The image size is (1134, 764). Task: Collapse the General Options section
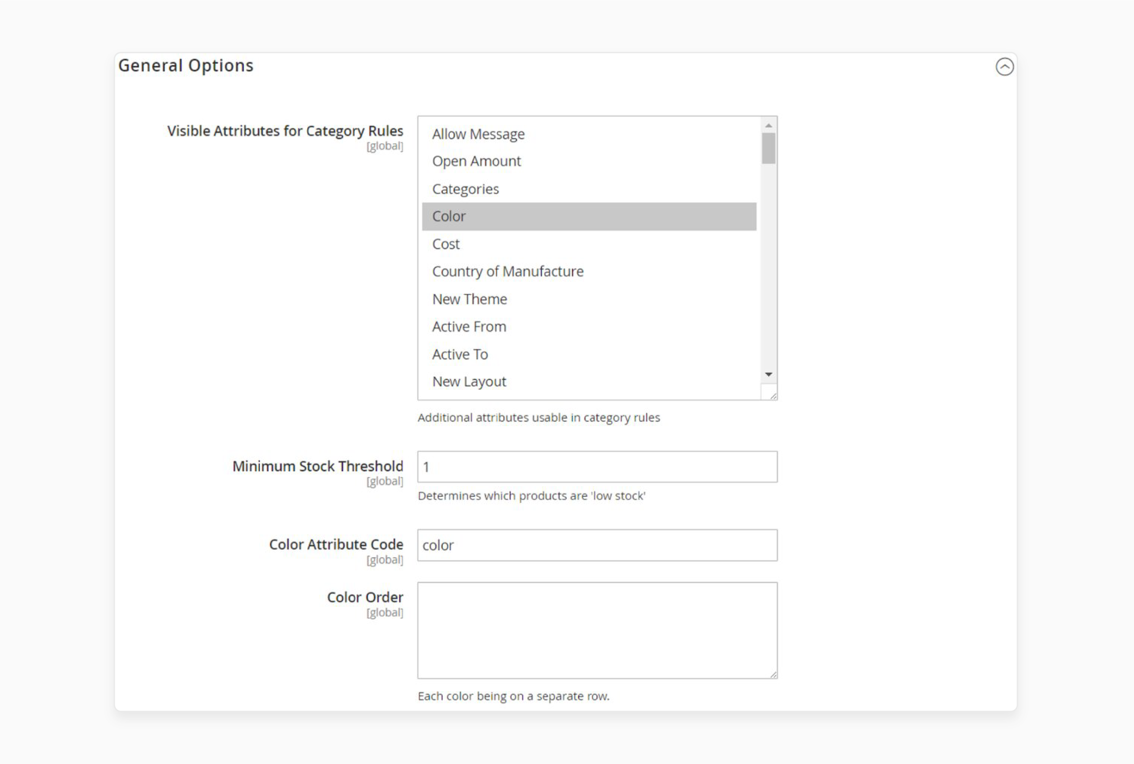(x=1004, y=67)
